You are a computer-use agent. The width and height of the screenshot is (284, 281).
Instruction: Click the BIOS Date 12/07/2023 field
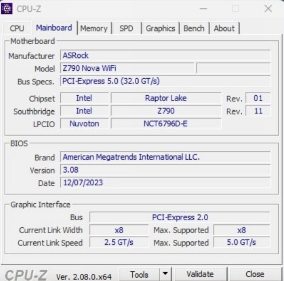[165, 182]
